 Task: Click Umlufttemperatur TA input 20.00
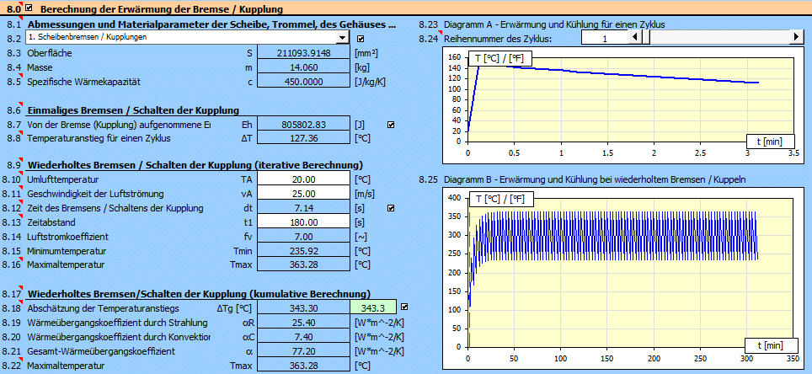[304, 179]
